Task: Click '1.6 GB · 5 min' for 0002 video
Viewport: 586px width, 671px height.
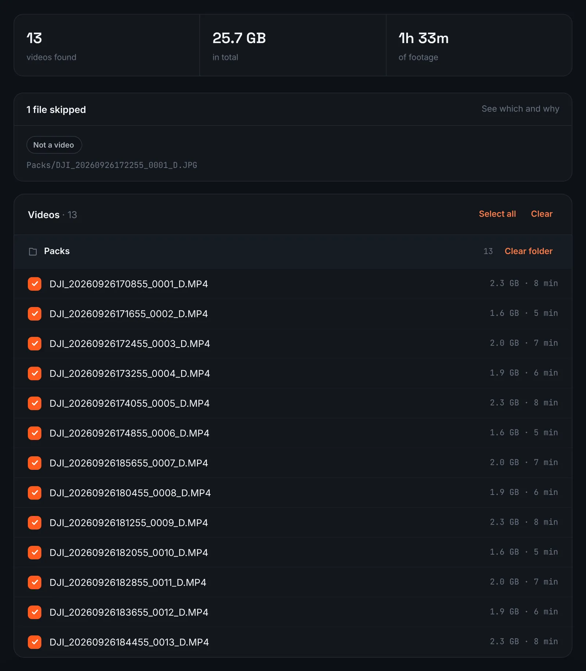Action: coord(524,313)
